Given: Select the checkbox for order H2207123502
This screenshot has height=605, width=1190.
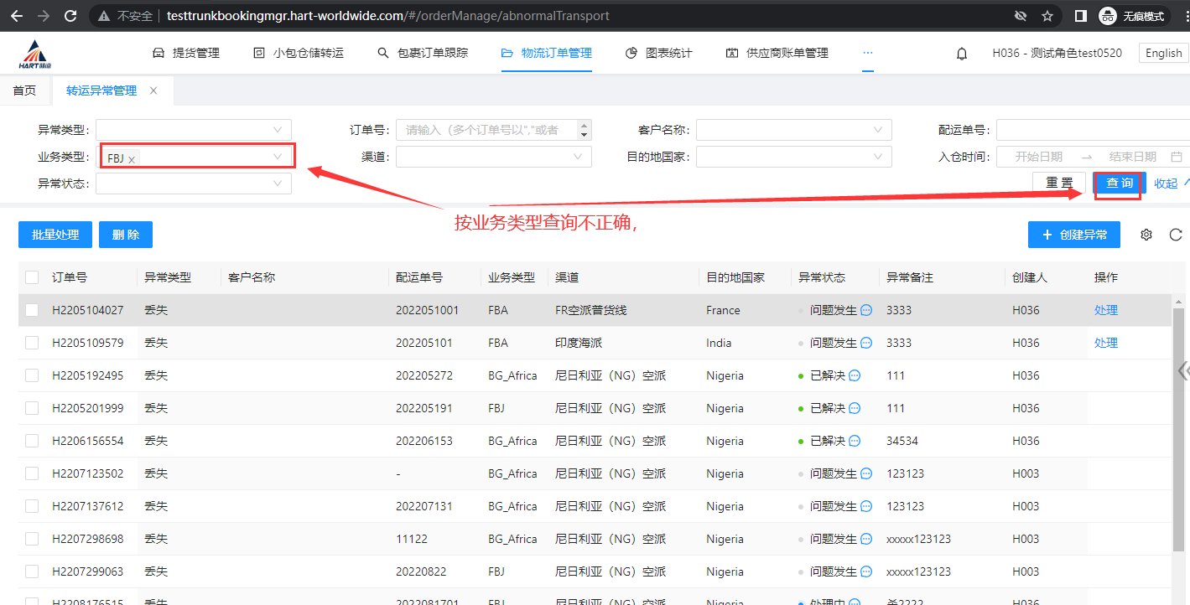Looking at the screenshot, I should [32, 473].
